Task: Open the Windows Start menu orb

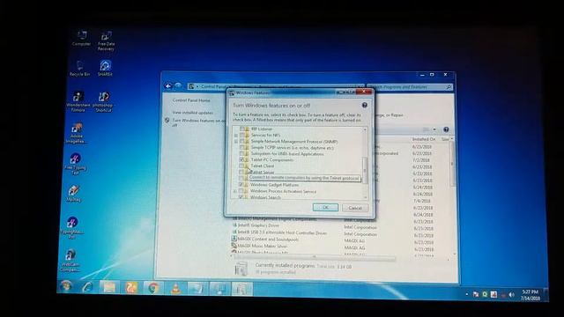Action: (66, 286)
